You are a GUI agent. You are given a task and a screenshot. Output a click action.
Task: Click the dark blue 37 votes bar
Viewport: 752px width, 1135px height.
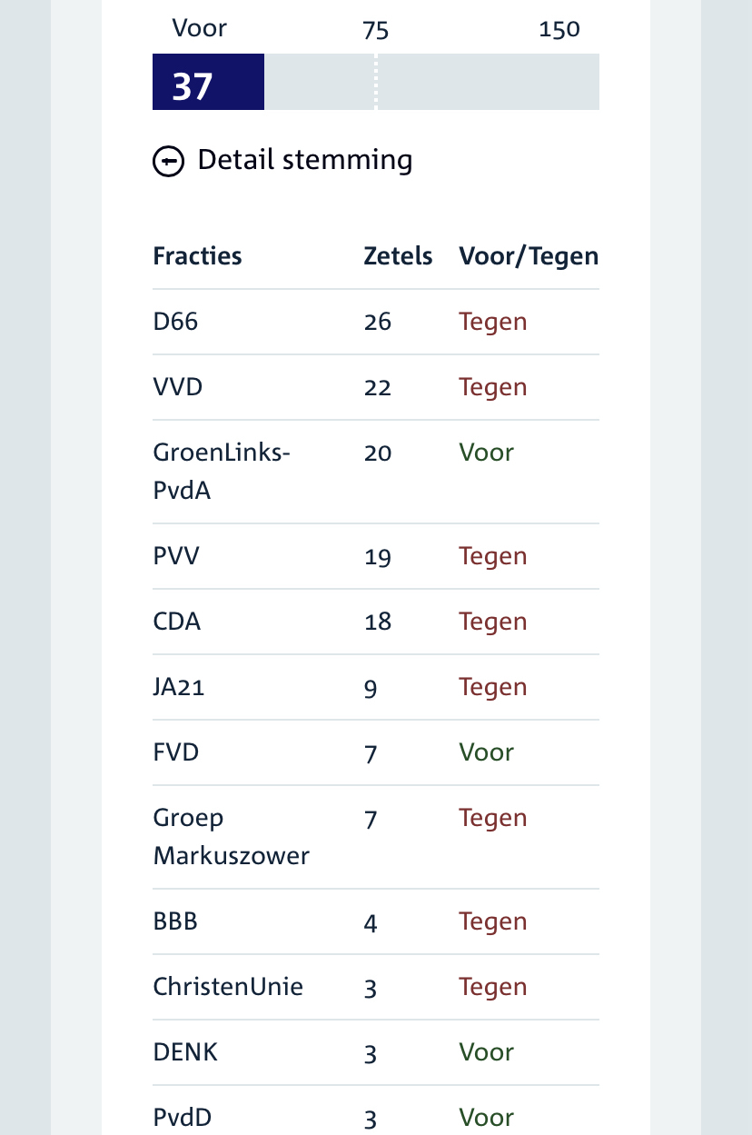(208, 83)
